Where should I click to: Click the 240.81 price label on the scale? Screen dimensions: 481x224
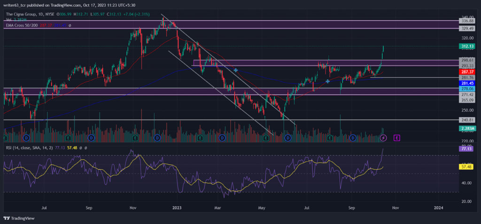(x=466, y=120)
